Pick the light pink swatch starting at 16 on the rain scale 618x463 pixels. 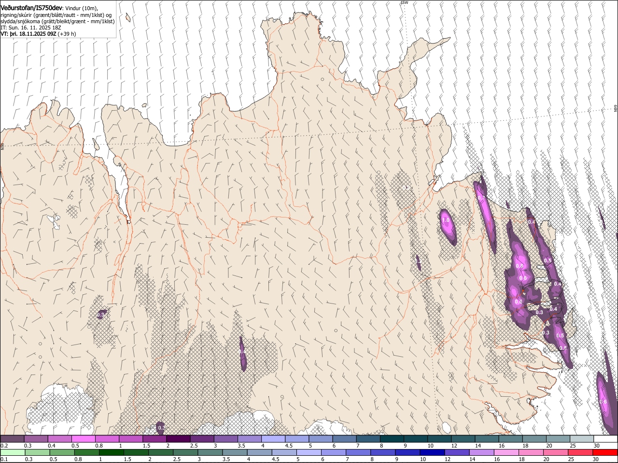506,453
